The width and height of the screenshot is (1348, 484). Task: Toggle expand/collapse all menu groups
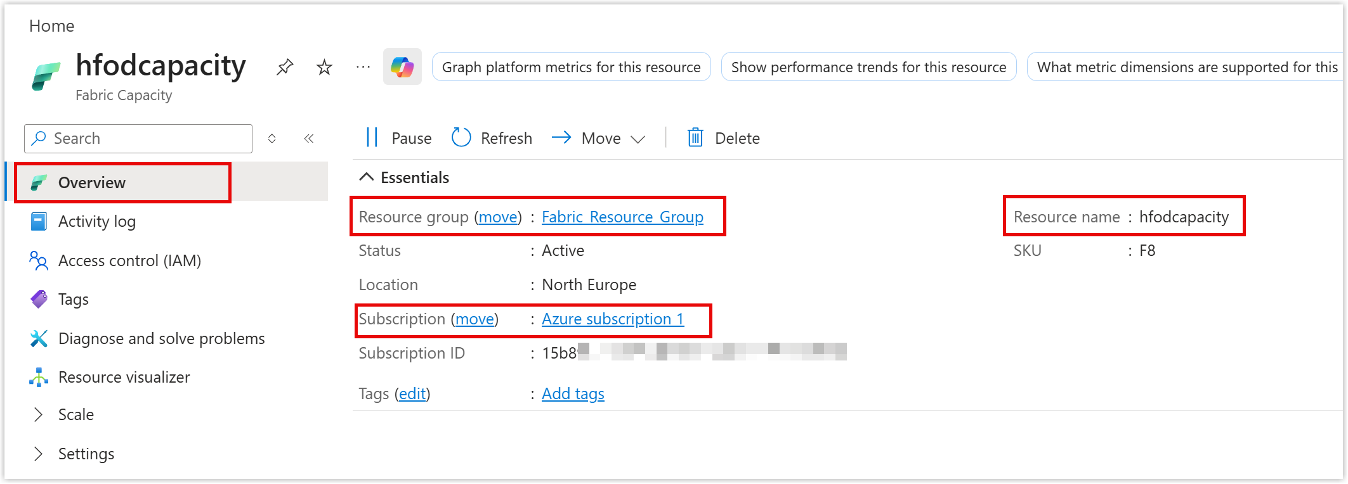272,138
